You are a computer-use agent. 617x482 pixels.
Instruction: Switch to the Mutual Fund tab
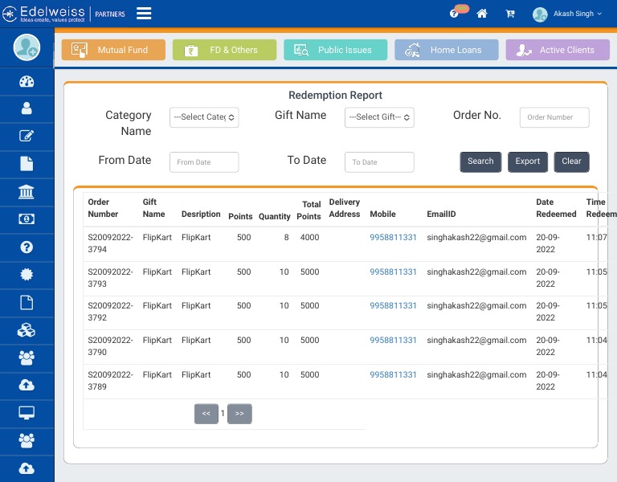coord(113,50)
